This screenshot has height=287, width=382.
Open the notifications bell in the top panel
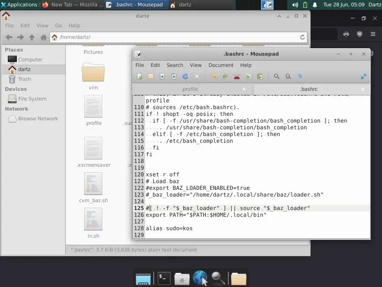point(315,4)
